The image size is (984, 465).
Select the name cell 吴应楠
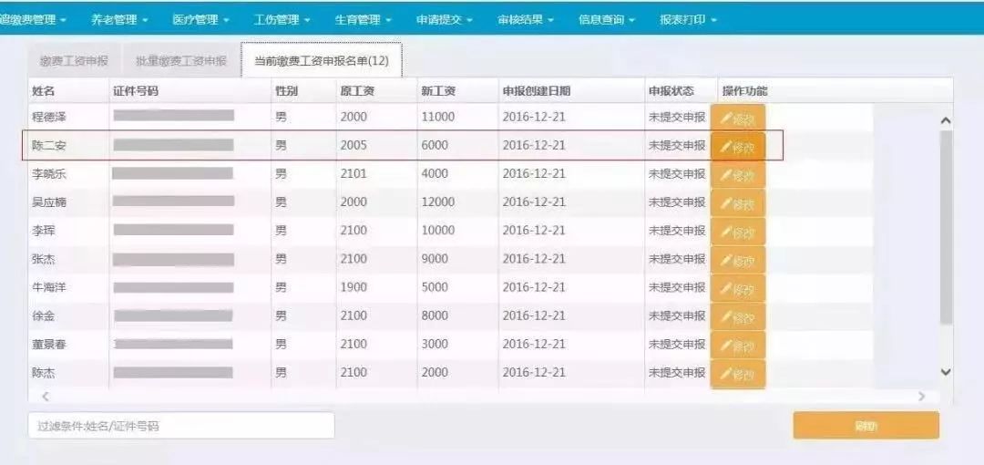pos(49,202)
